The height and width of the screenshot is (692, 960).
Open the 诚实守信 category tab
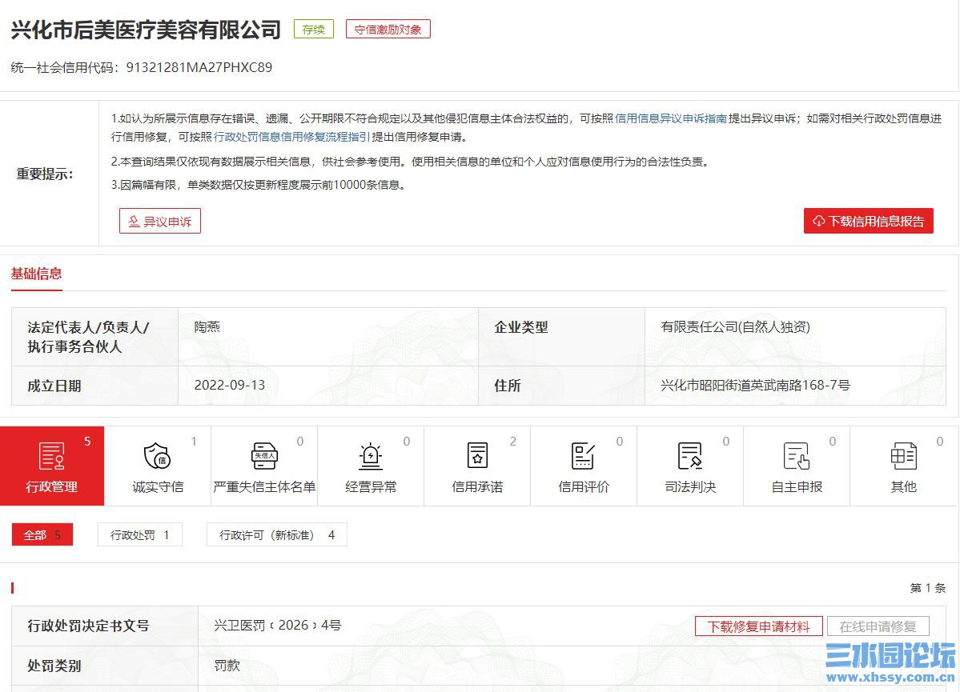coord(158,466)
